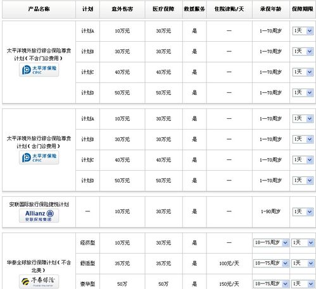Open 太平洋境外旅行综合保险尊贵计划(含门诊费用) product name
The width and height of the screenshot is (316, 289).
[39, 142]
